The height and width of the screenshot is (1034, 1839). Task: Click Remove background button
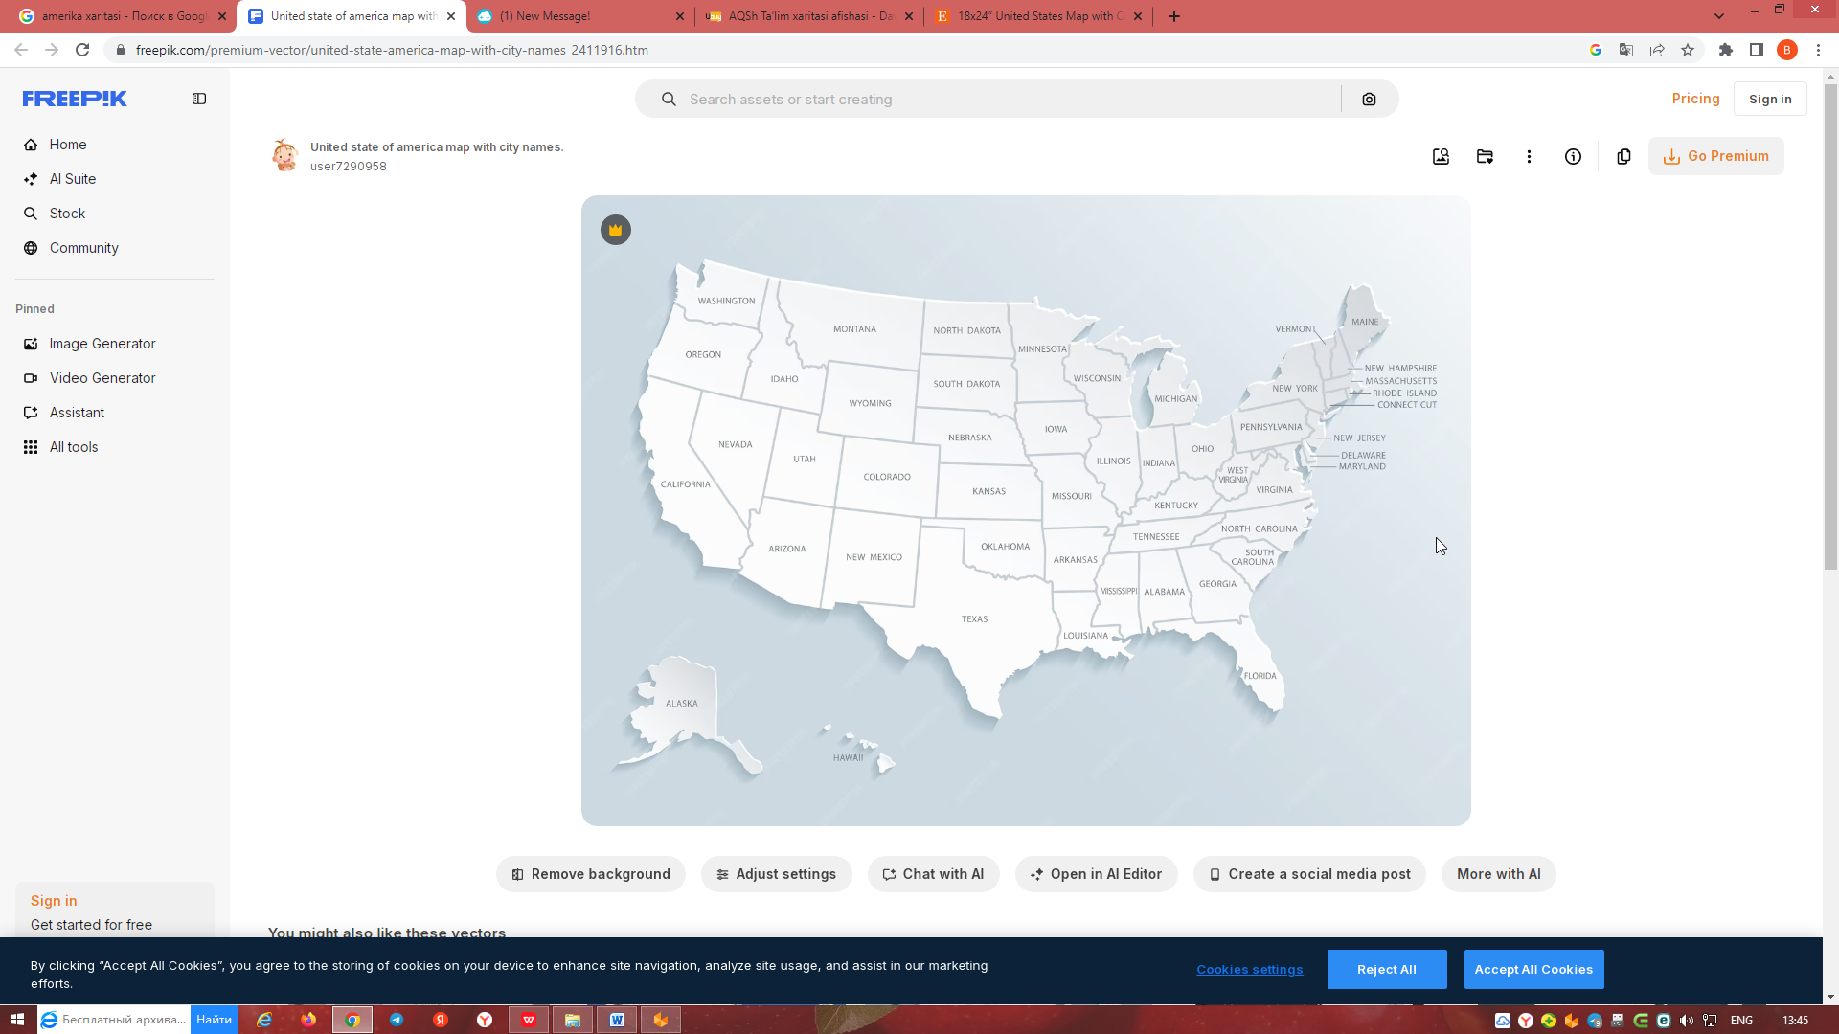tap(591, 874)
